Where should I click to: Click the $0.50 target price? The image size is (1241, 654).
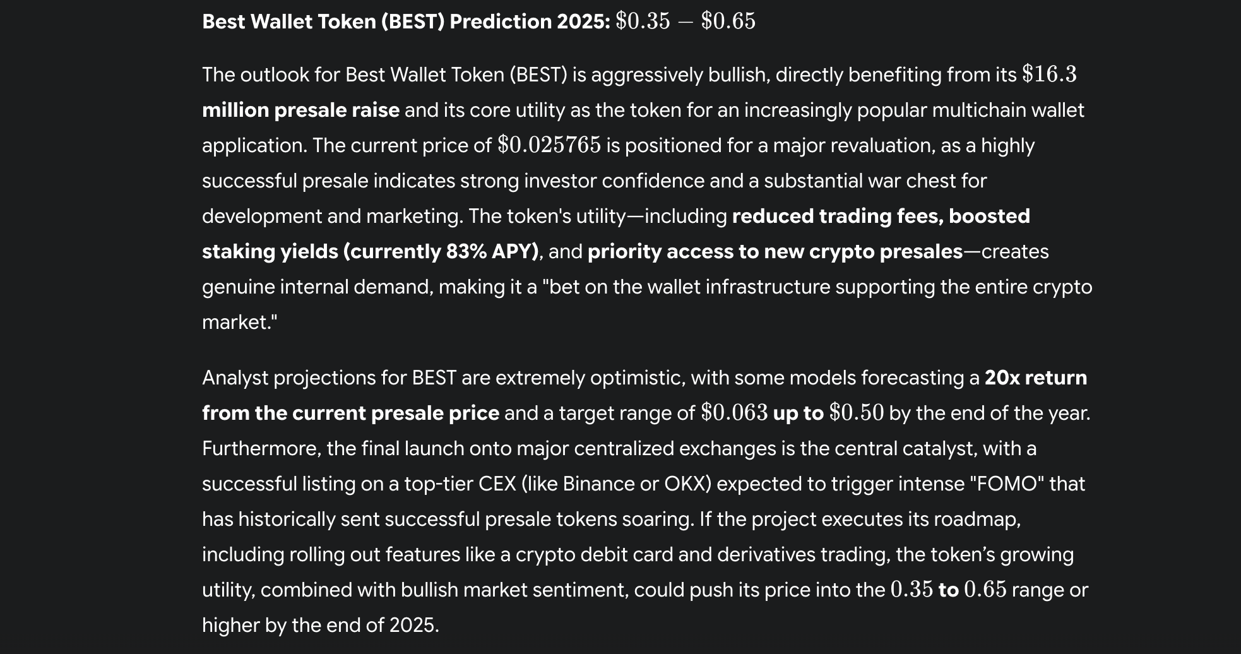pyautogui.click(x=856, y=413)
